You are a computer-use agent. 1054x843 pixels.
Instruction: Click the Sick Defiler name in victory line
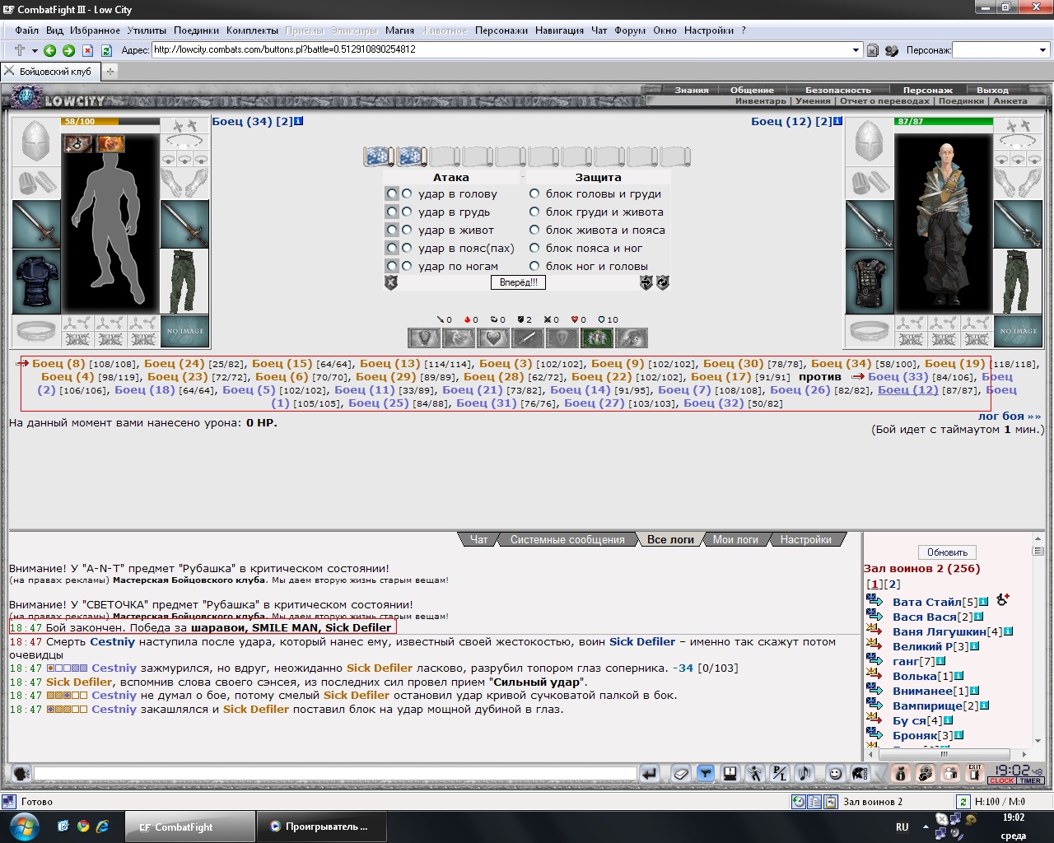[x=358, y=627]
